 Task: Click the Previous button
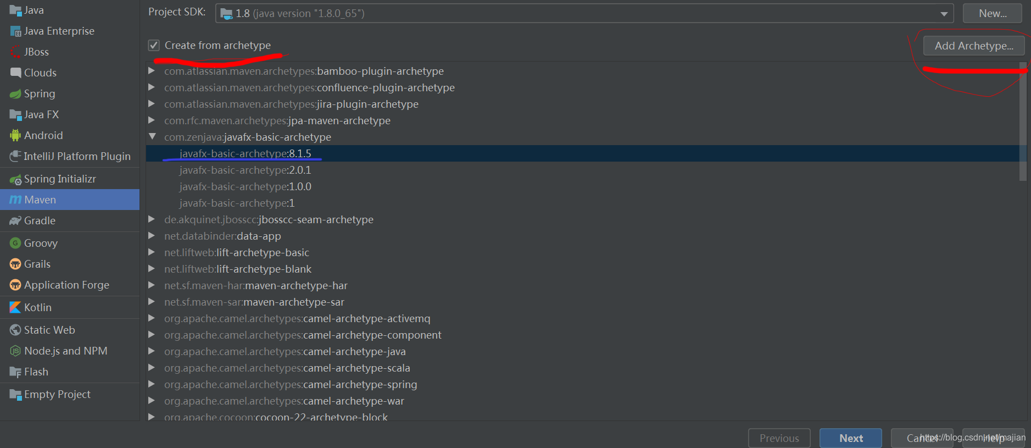(779, 438)
